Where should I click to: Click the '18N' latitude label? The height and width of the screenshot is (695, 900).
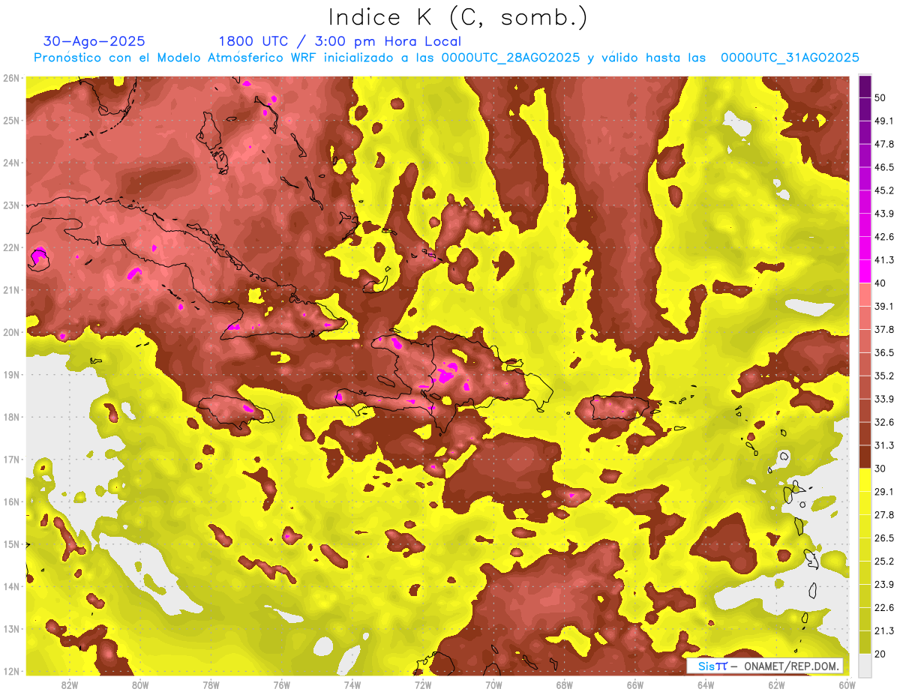click(10, 417)
